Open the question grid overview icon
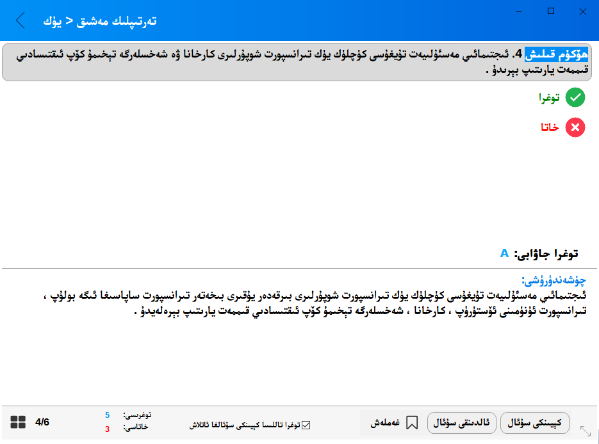This screenshot has height=444, width=599. click(18, 422)
